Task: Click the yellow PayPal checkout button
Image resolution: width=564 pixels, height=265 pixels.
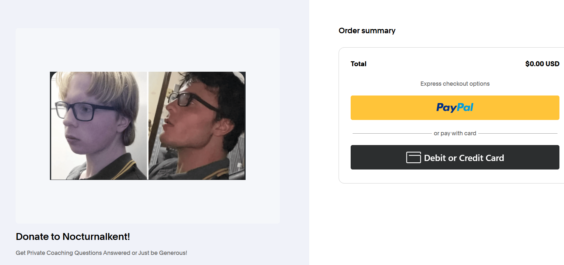Action: click(x=455, y=108)
